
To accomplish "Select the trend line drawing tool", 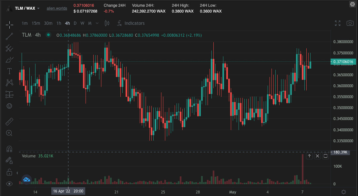I will pyautogui.click(x=9, y=36).
